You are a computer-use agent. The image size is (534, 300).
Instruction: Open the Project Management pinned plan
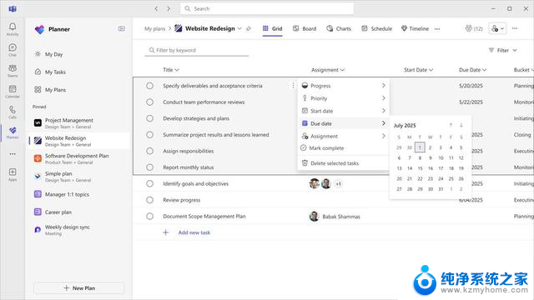tap(79, 123)
